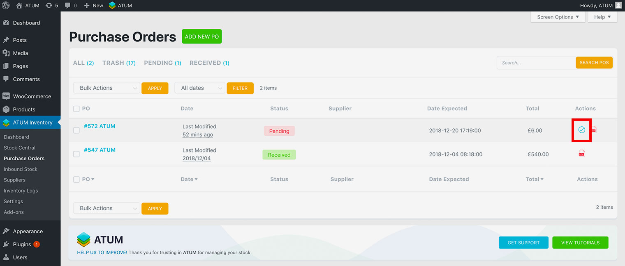Filter by Pending purchase orders

pyautogui.click(x=162, y=63)
